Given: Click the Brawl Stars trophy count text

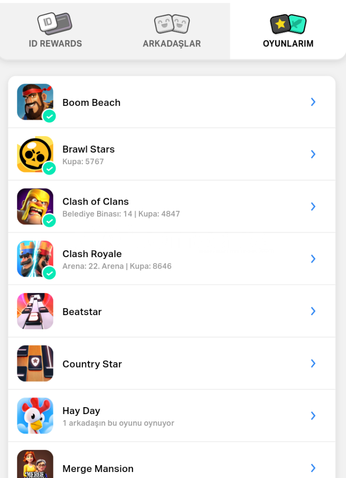Looking at the screenshot, I should point(83,161).
